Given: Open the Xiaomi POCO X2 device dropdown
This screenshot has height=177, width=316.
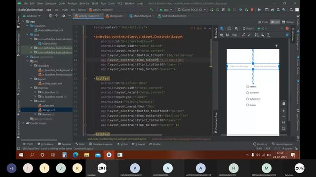Looking at the screenshot, I should coord(192,10).
